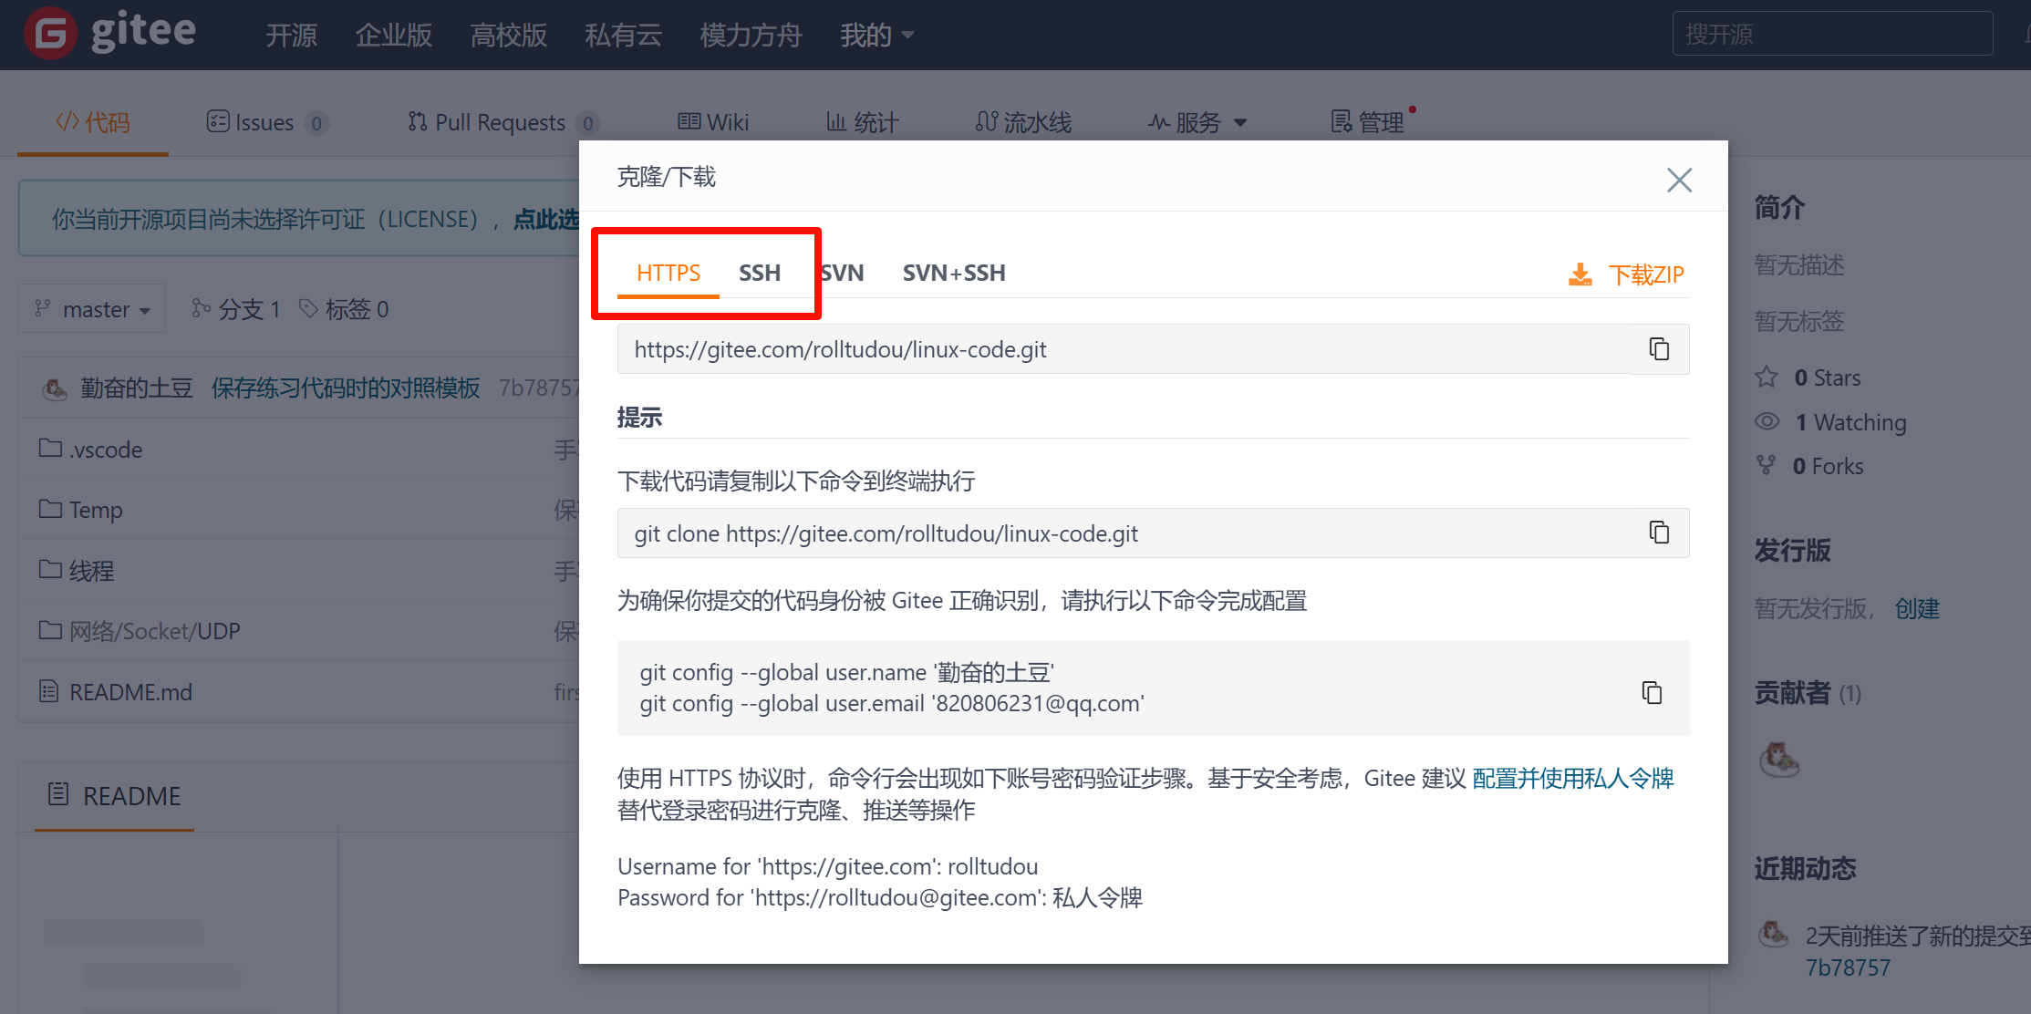This screenshot has height=1014, width=2031.
Task: Open the 模力方舟 menu item
Action: pyautogui.click(x=751, y=36)
